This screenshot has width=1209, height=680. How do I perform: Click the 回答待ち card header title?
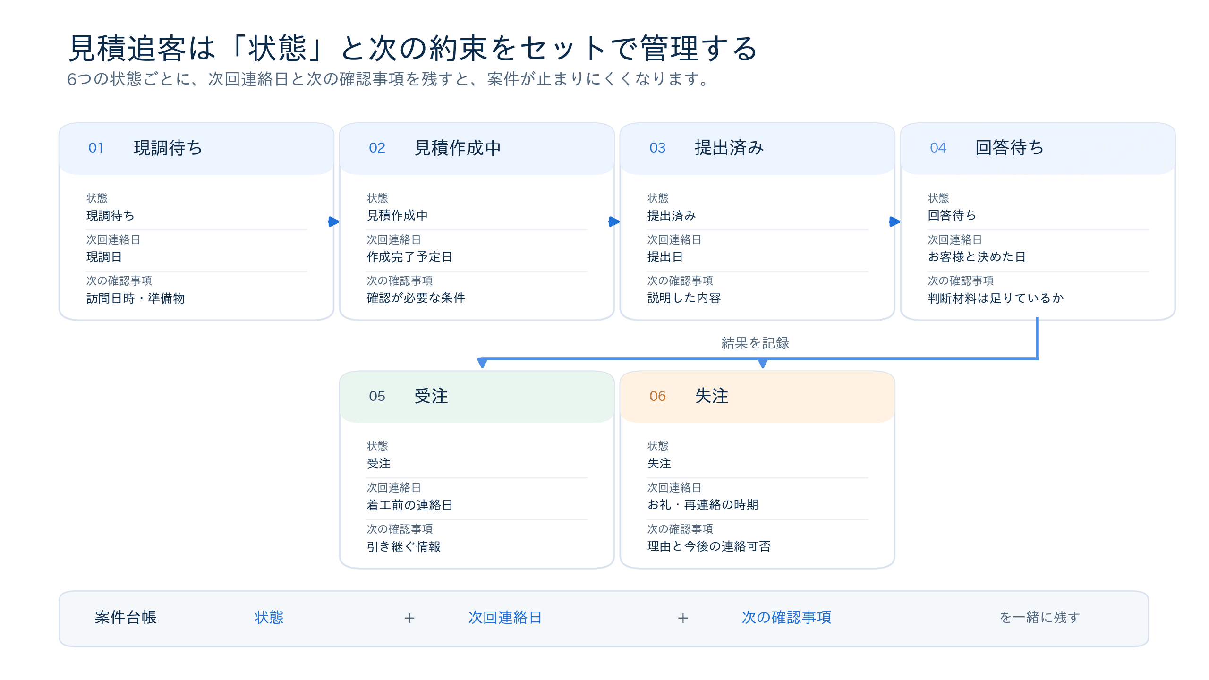tap(1009, 148)
